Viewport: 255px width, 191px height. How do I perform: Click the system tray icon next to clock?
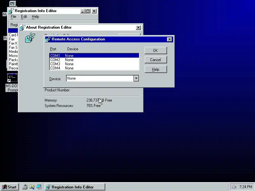click(234, 187)
